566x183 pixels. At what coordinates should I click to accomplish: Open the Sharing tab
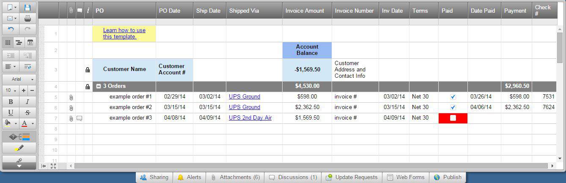pos(154,178)
